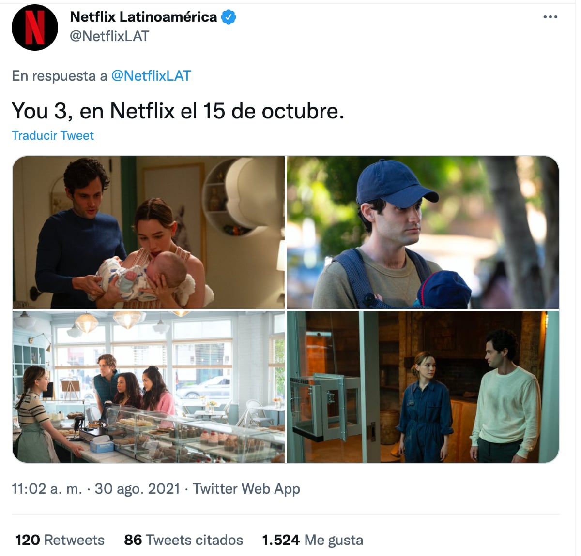This screenshot has width=581, height=556.
Task: Open the Netflix Latinoamérica display name
Action: 143,17
